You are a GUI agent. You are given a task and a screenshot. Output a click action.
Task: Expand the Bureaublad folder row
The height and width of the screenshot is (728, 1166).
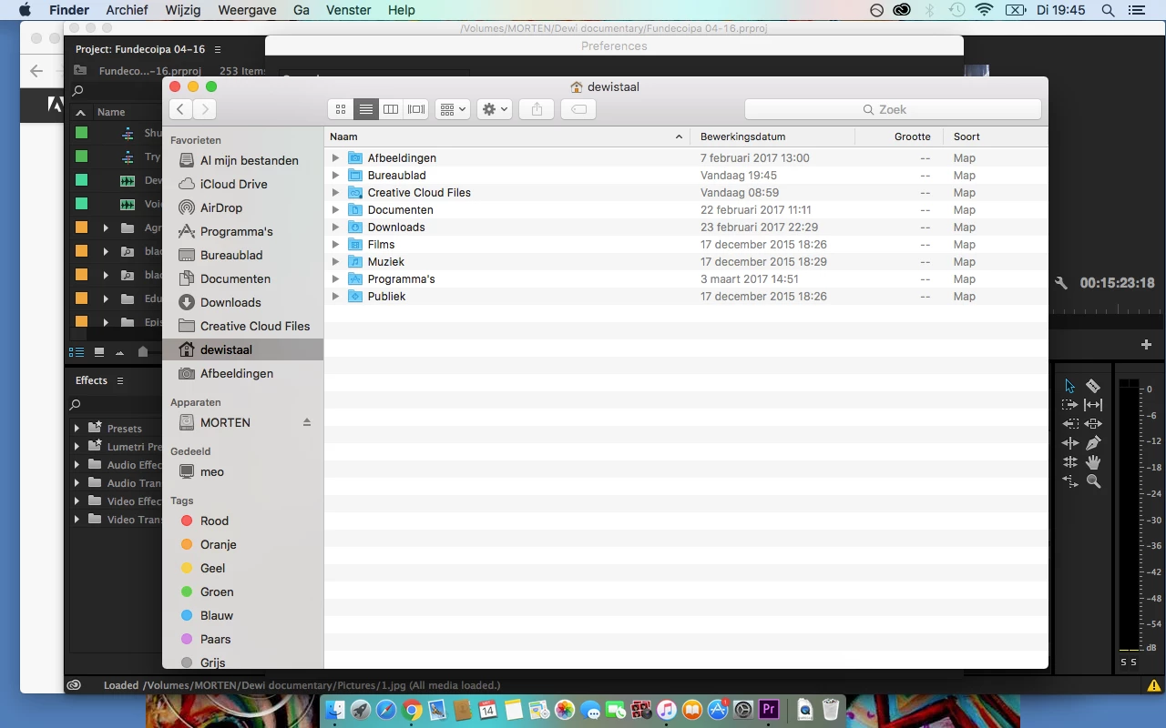[335, 176]
